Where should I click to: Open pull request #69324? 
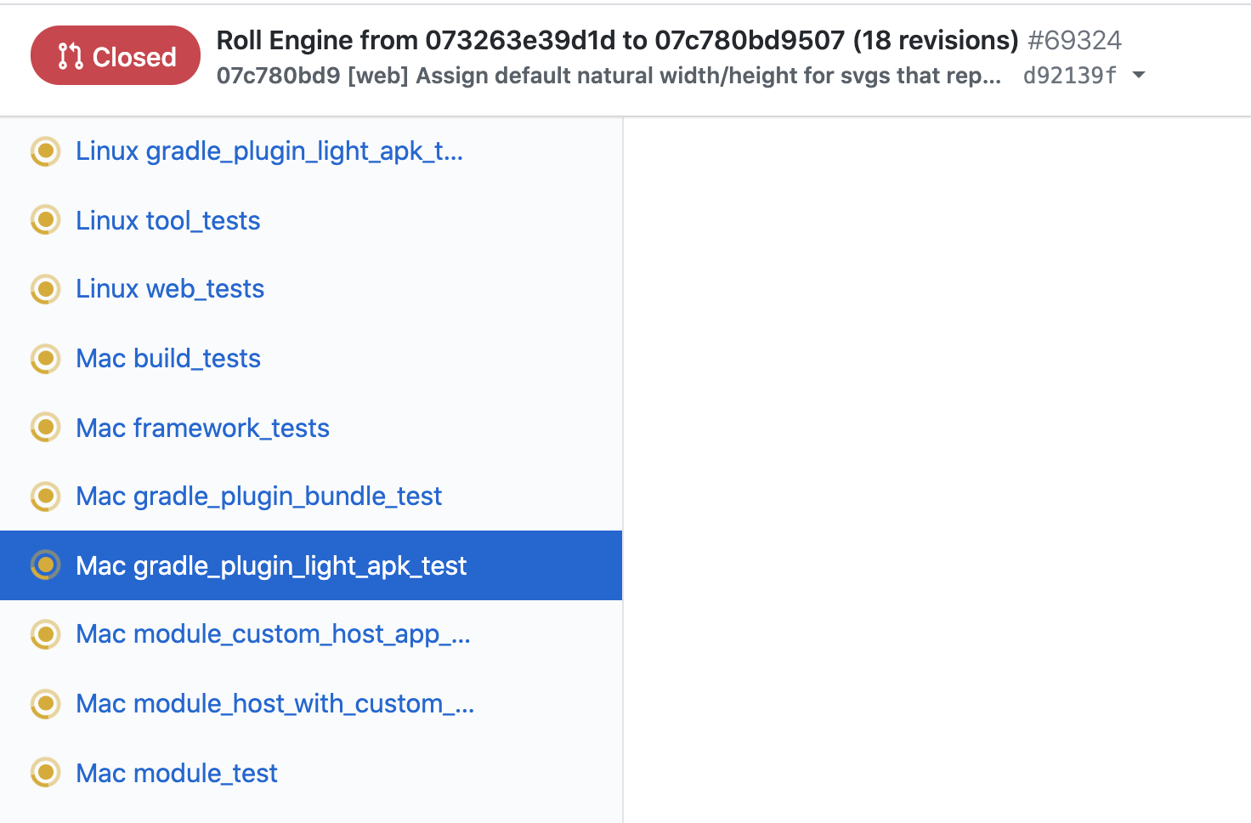(1074, 40)
